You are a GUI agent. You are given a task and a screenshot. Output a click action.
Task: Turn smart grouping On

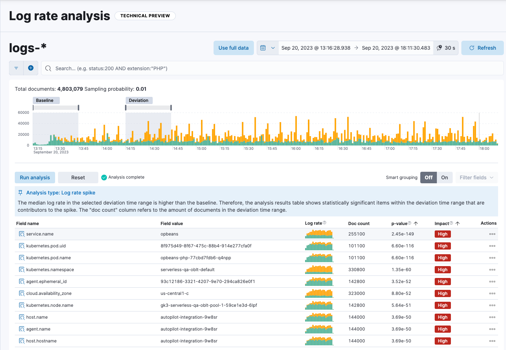point(444,178)
